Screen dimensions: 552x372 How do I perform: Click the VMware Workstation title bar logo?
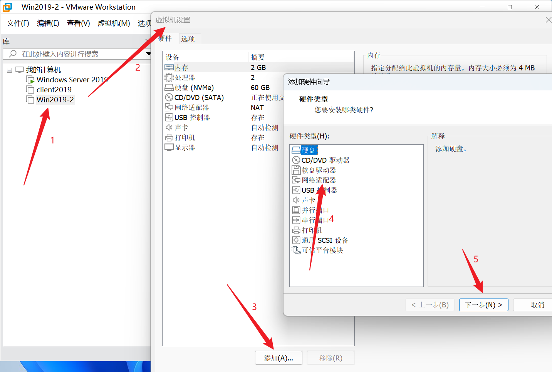coord(7,7)
